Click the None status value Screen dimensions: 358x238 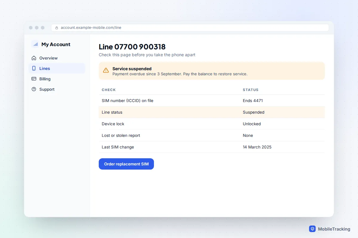point(248,135)
